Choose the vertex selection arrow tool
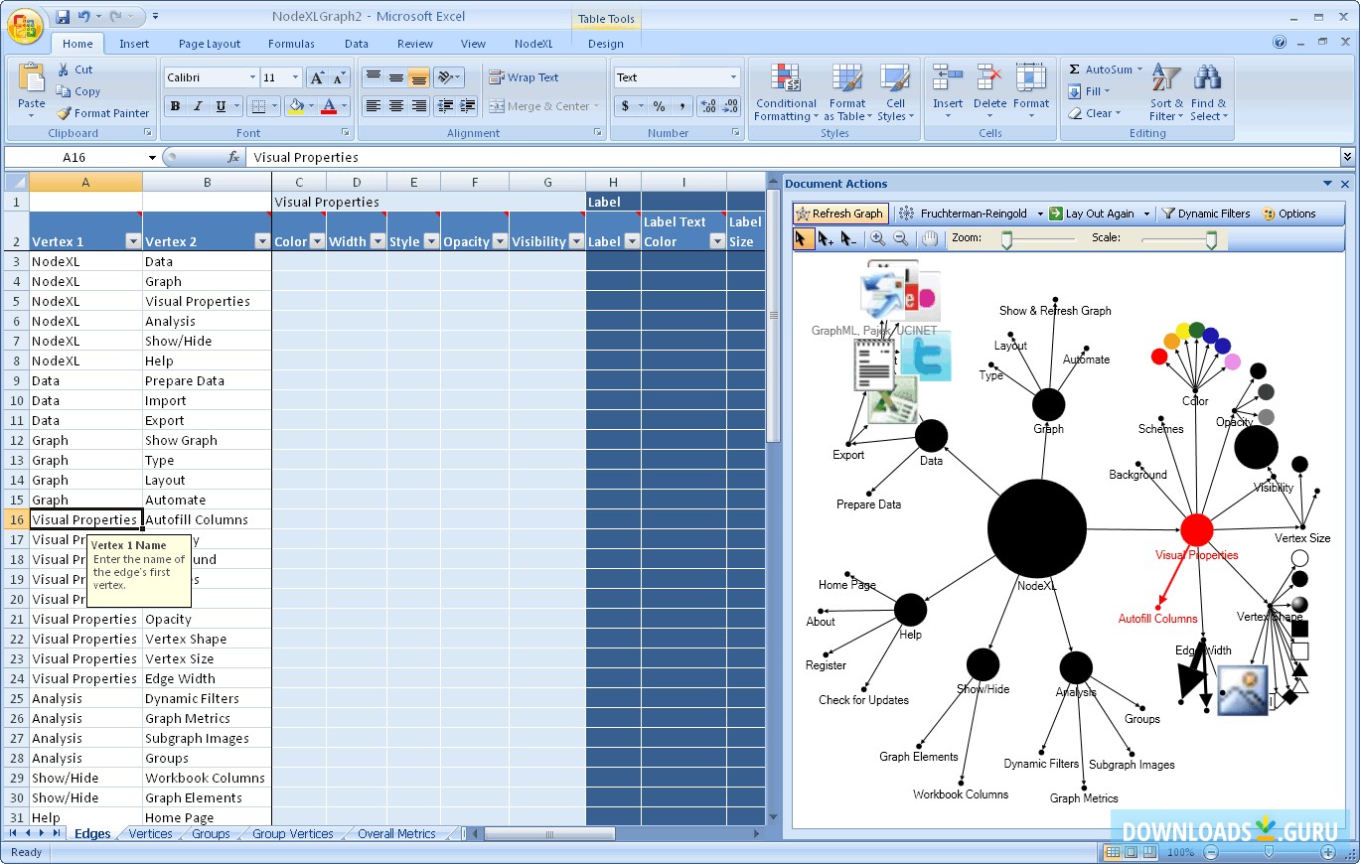The image size is (1360, 864). 803,238
